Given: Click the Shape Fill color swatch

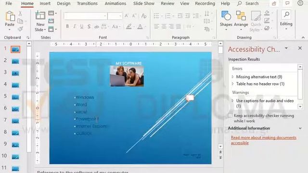Looking at the screenshot, I should [267, 13].
